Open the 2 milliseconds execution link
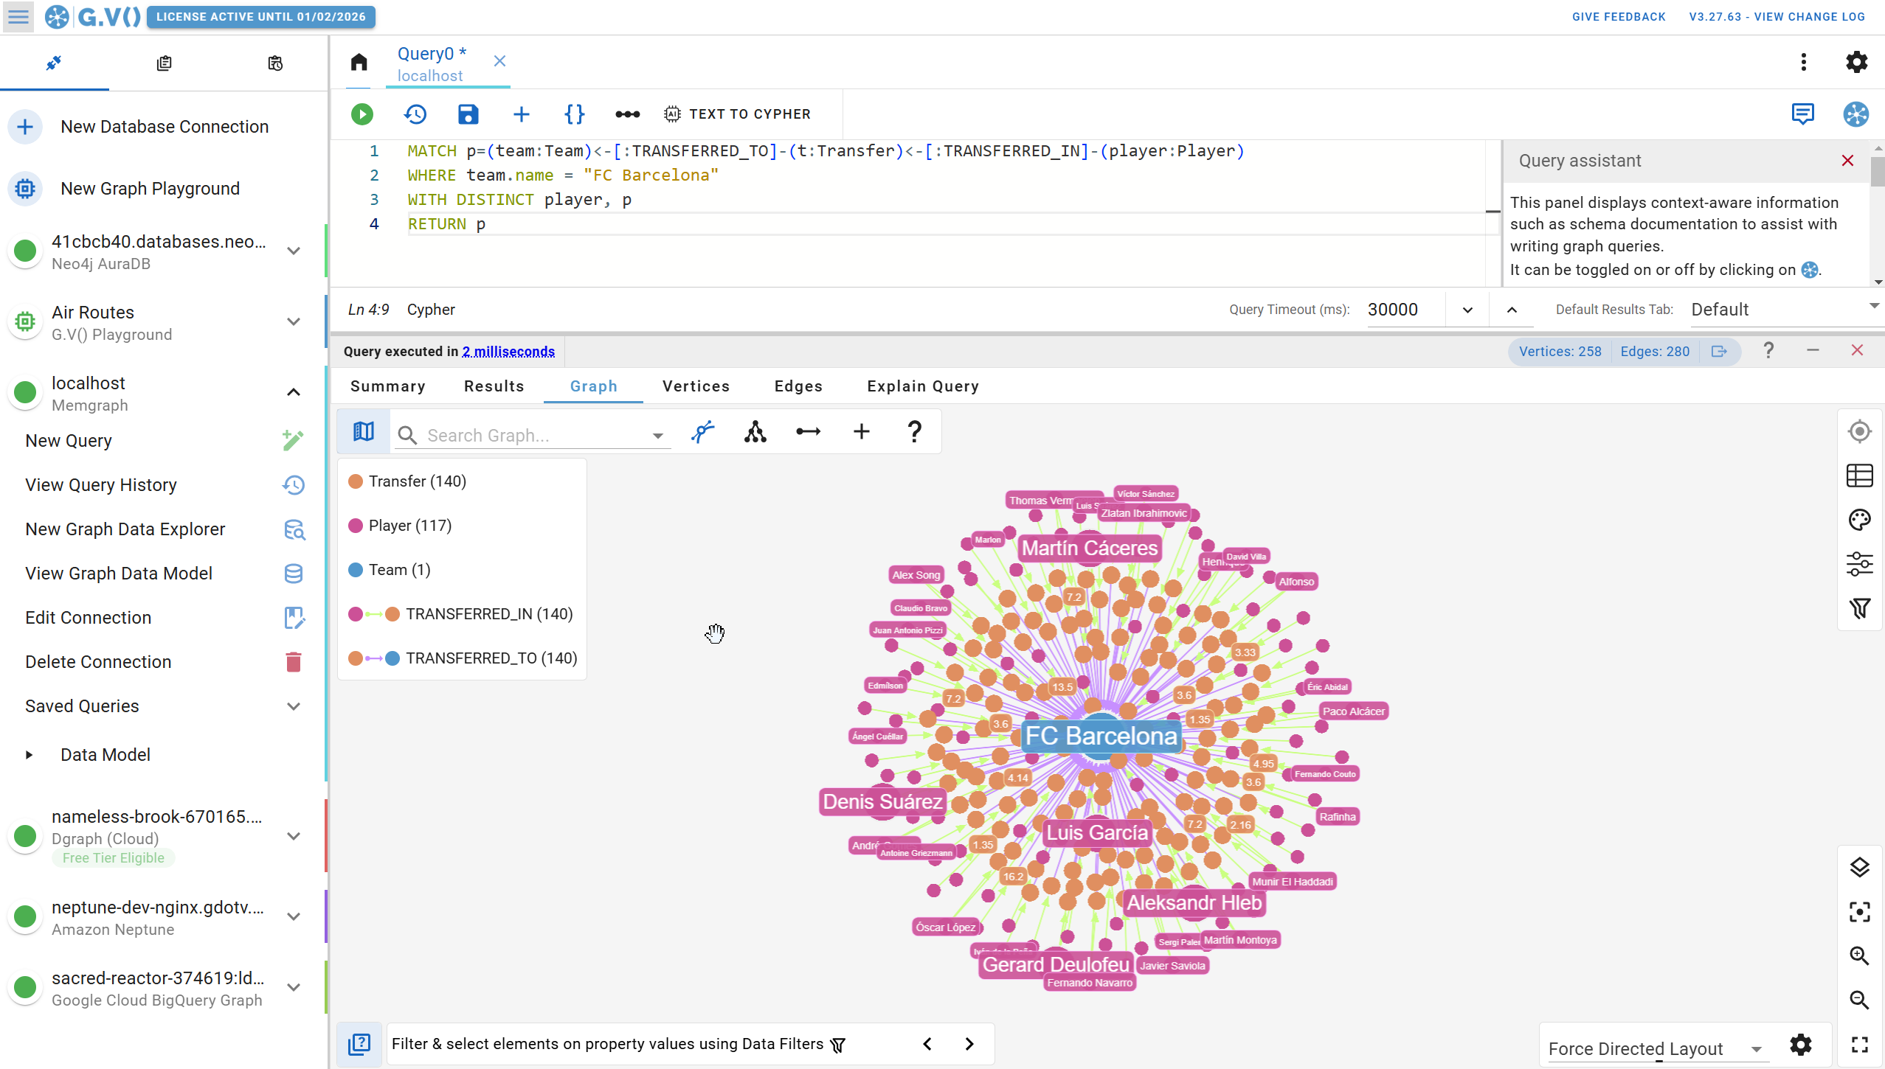 (508, 352)
